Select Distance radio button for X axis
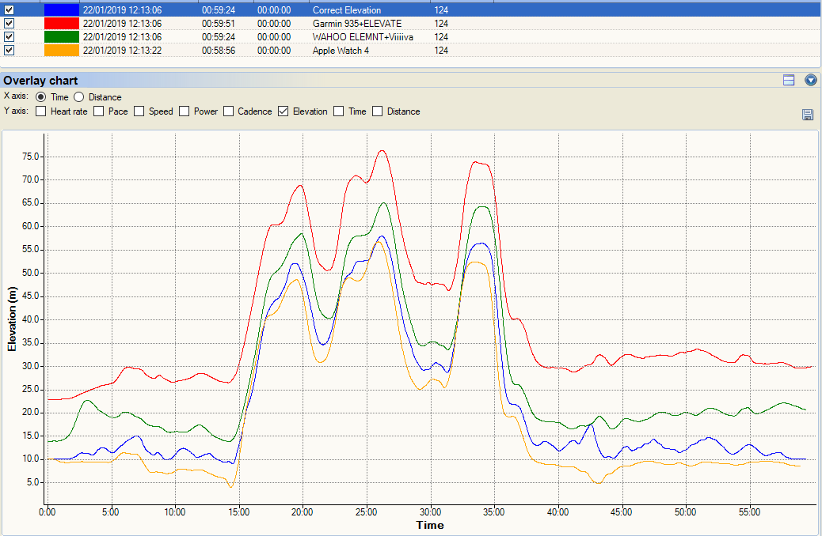 coord(79,96)
